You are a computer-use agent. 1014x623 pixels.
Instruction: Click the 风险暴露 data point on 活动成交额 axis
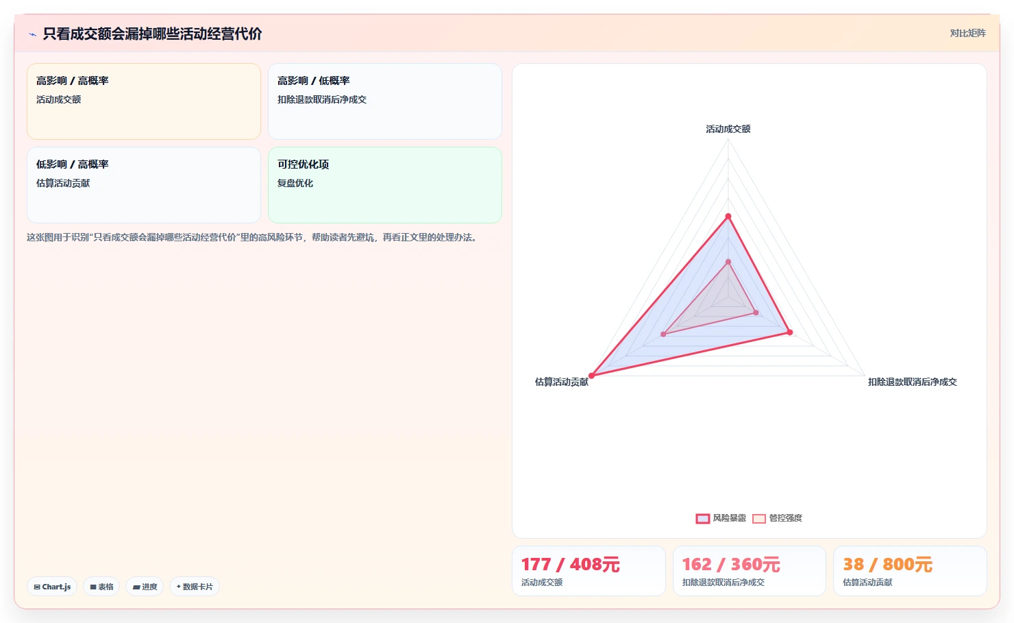pos(728,217)
